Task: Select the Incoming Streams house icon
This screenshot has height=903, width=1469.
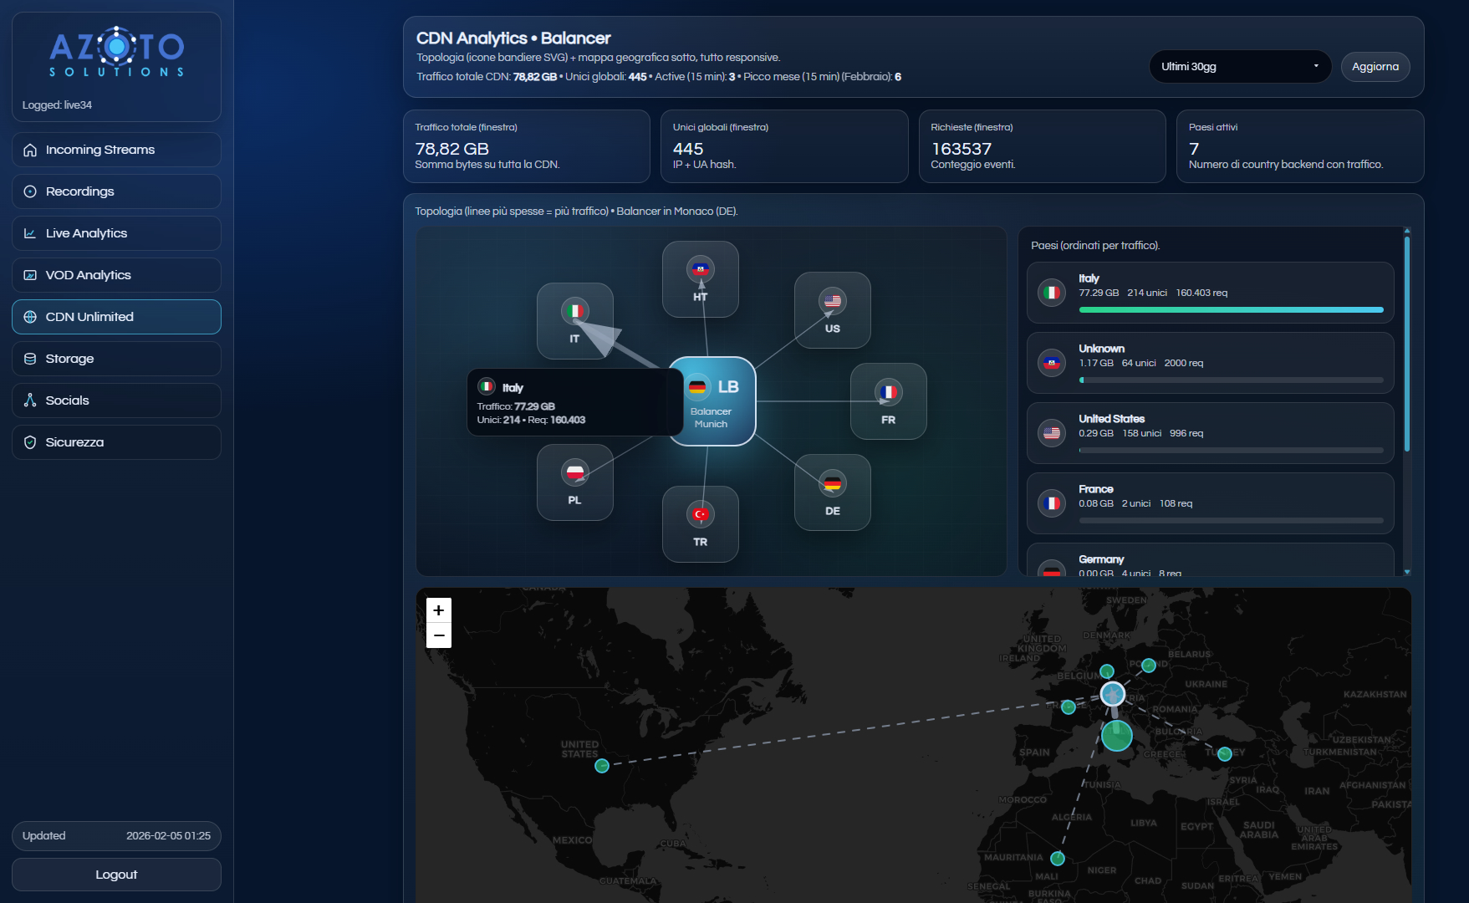Action: [x=29, y=149]
